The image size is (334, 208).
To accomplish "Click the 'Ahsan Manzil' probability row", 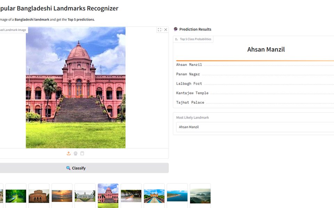I will [x=255, y=65].
